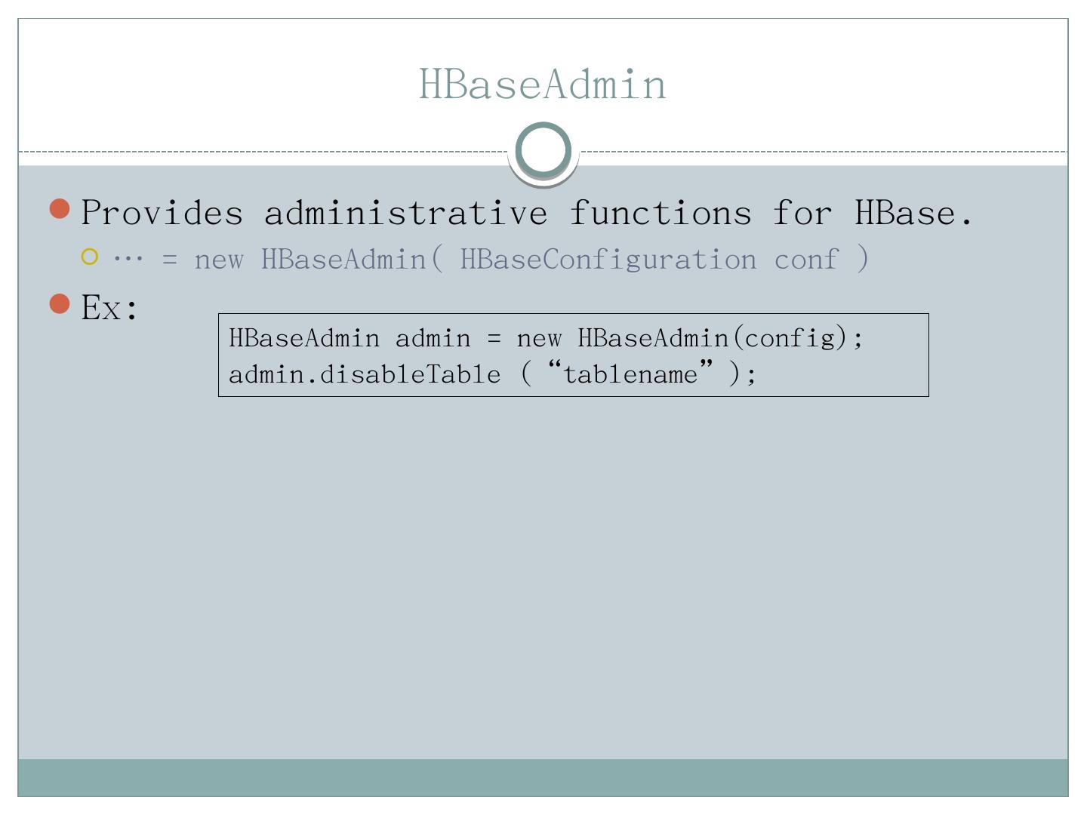
Task: Click the empty gray slide body area
Action: pos(543,574)
